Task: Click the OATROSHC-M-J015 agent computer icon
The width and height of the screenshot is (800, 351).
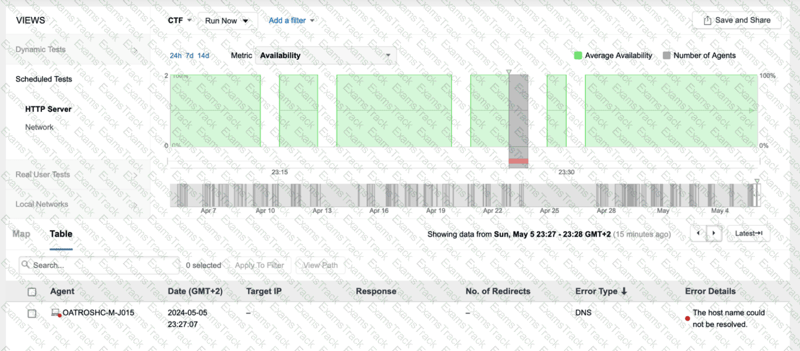Action: click(55, 313)
